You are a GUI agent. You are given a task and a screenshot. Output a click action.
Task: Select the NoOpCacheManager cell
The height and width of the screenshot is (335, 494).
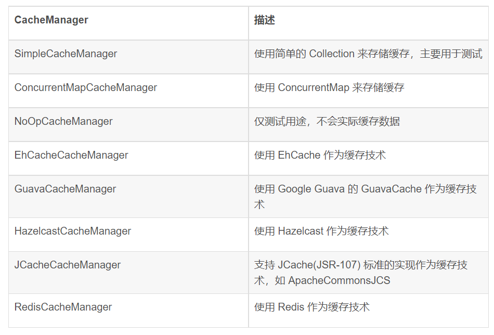pyautogui.click(x=63, y=121)
